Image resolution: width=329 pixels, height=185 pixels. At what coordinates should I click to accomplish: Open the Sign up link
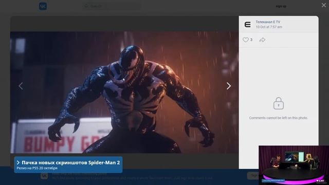pos(281,6)
